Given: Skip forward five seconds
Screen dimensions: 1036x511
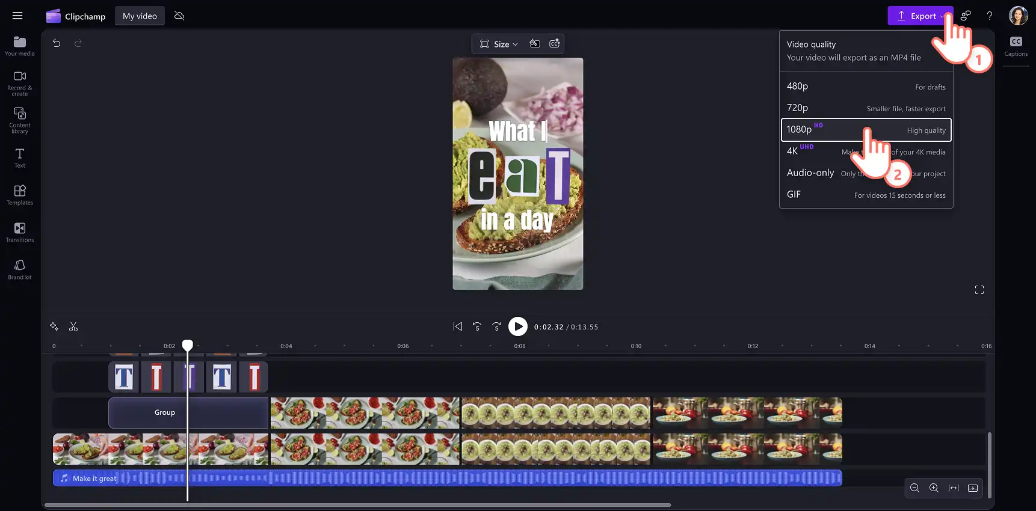Looking at the screenshot, I should pos(496,326).
